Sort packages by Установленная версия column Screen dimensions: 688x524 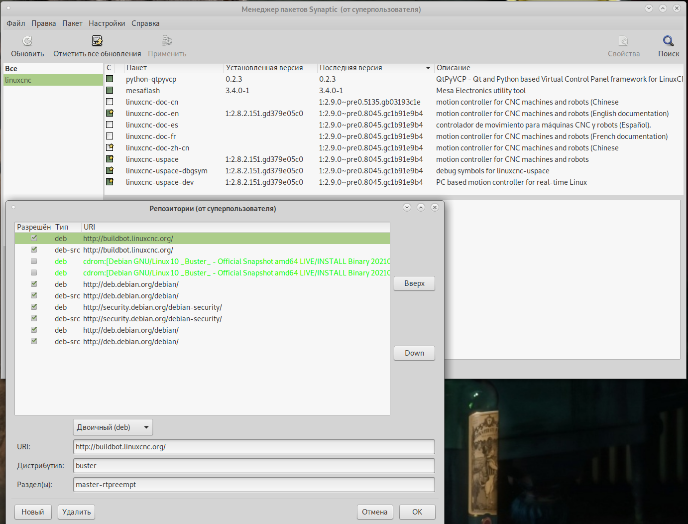click(x=270, y=68)
